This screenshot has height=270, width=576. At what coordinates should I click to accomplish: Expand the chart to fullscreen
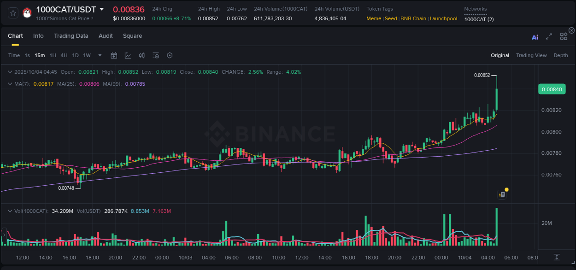[x=548, y=36]
